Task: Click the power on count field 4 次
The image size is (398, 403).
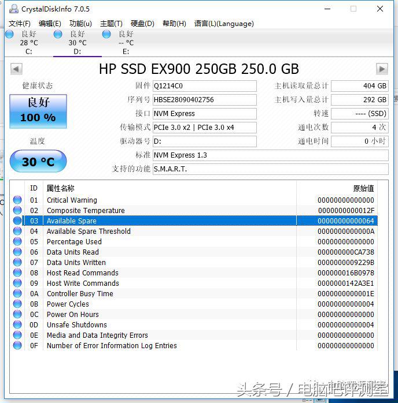Action: coord(360,128)
